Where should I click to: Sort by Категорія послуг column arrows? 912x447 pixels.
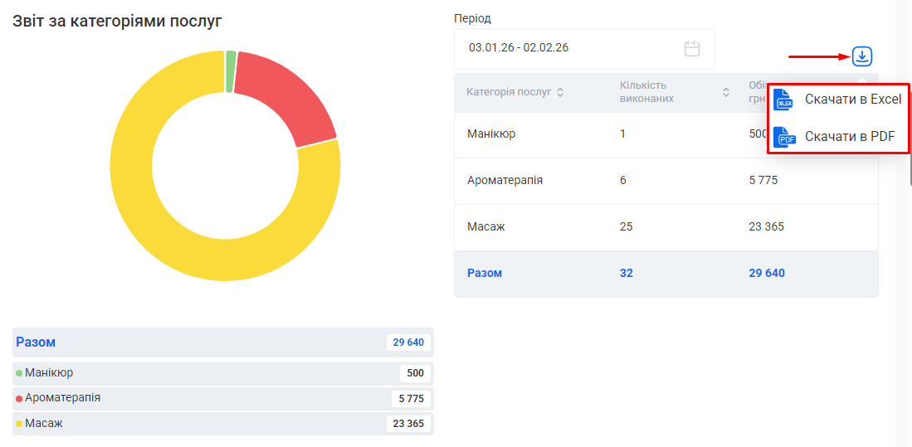(560, 92)
